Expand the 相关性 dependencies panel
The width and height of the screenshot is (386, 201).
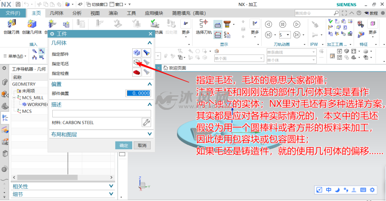pos(111,186)
